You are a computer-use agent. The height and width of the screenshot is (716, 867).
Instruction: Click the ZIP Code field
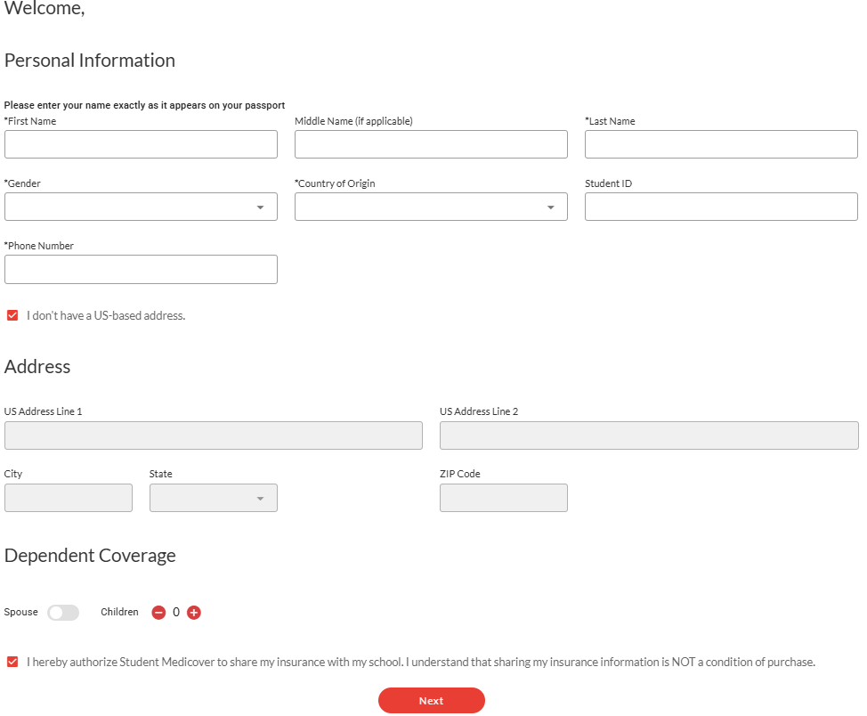pyautogui.click(x=504, y=498)
